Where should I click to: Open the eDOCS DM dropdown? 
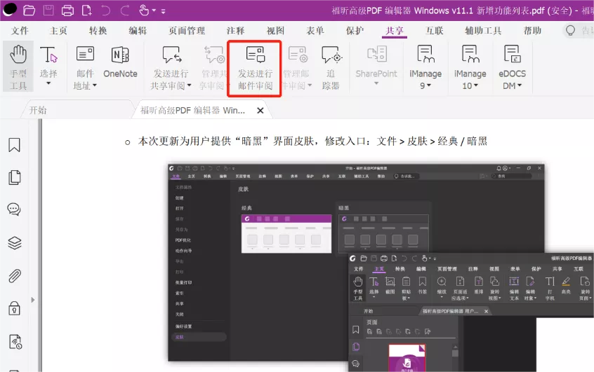[x=512, y=67]
